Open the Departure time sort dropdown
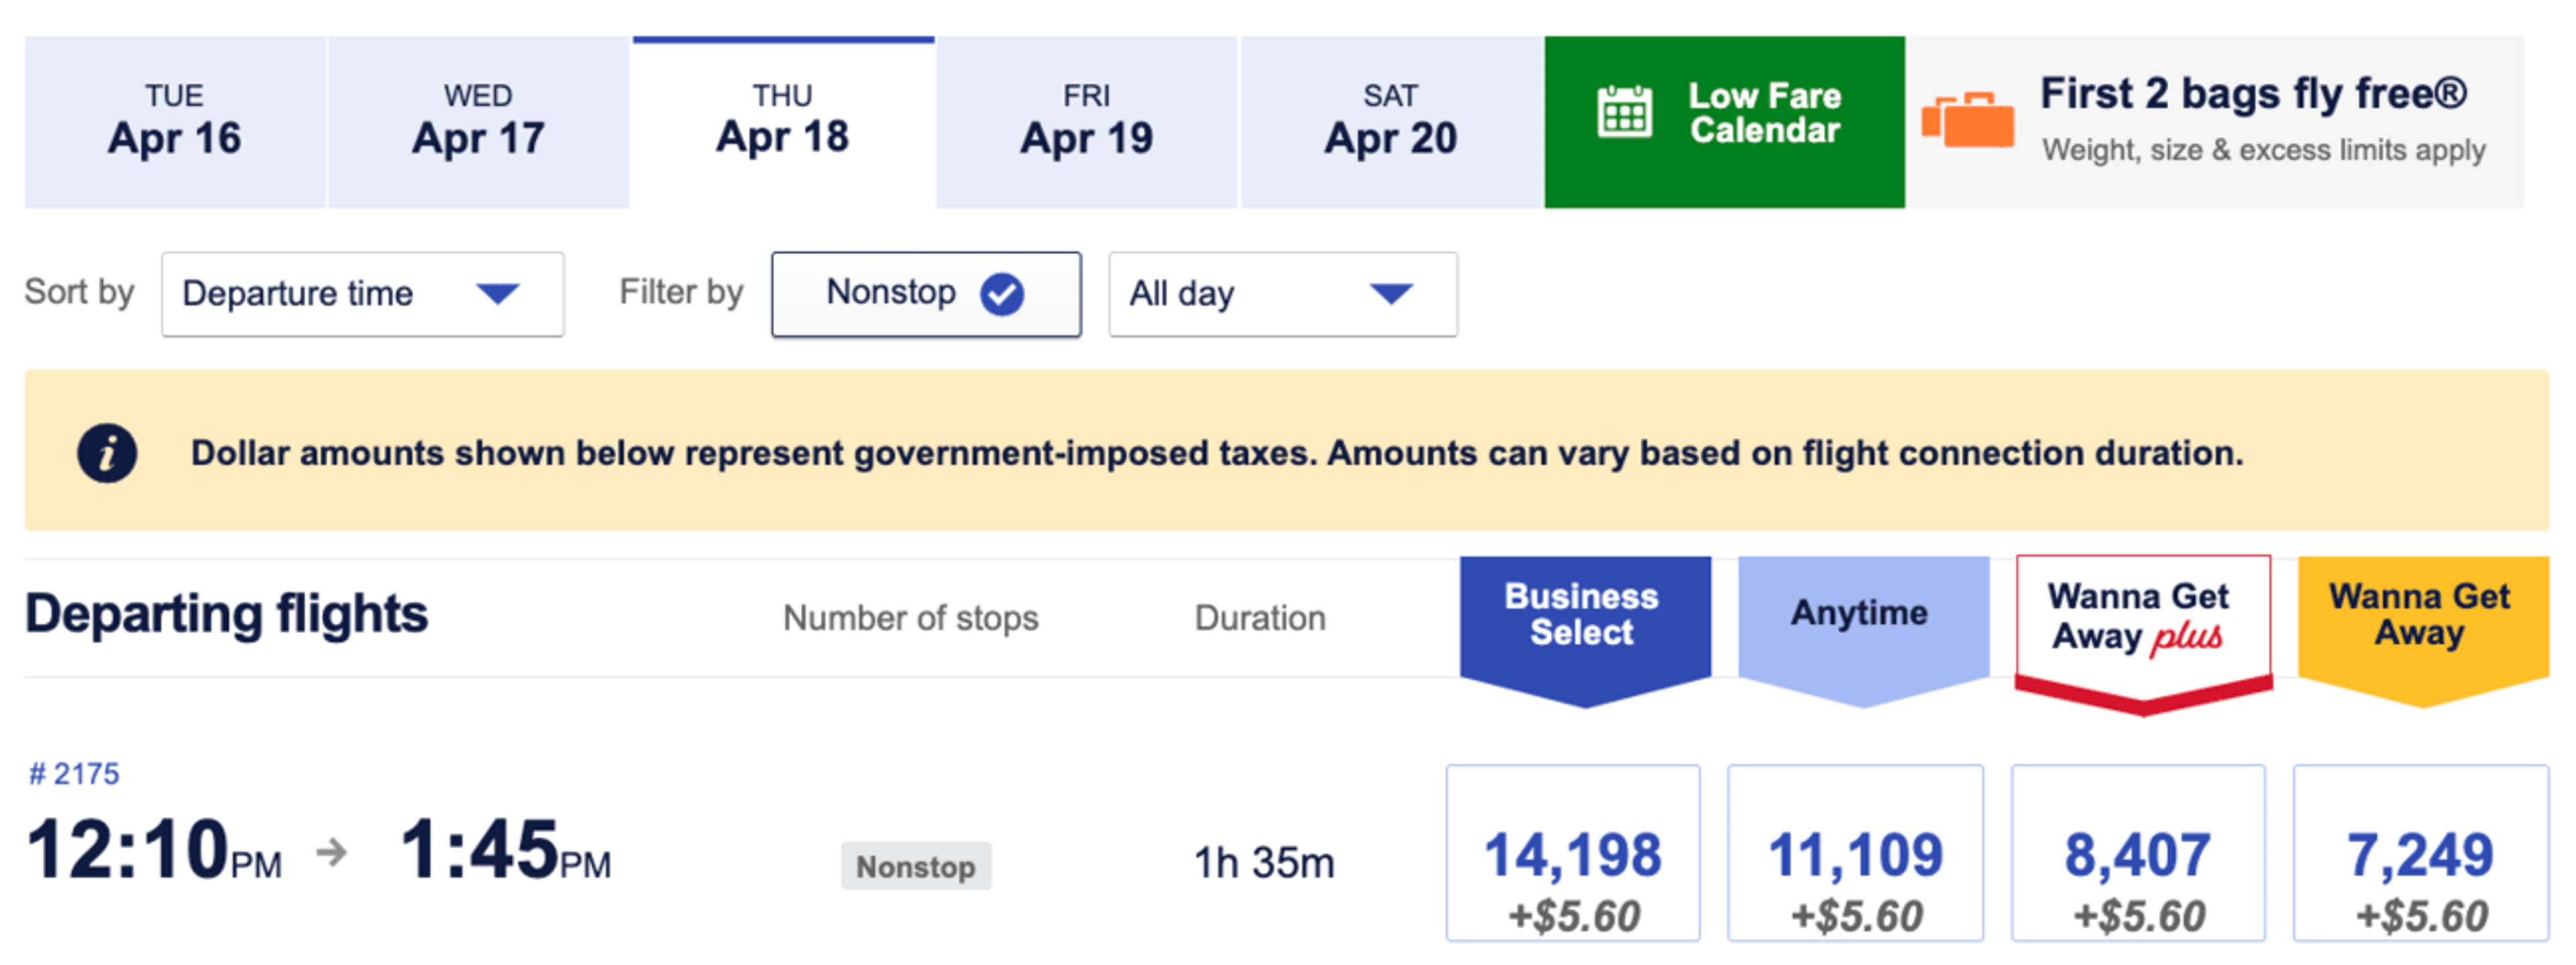 tap(363, 294)
